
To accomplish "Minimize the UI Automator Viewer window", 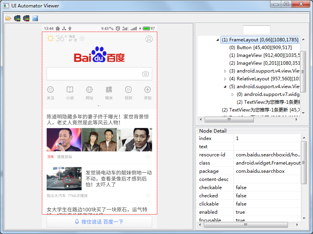I will pos(276,4).
